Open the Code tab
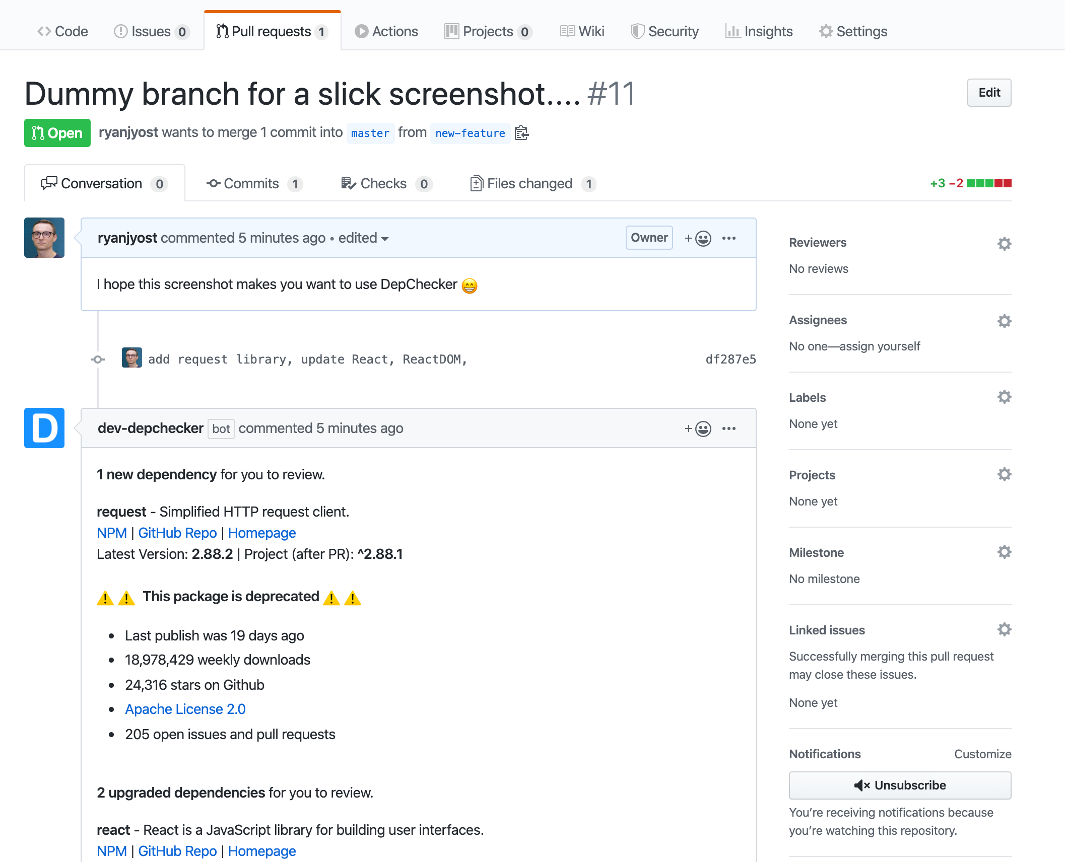The width and height of the screenshot is (1065, 862). pos(62,31)
